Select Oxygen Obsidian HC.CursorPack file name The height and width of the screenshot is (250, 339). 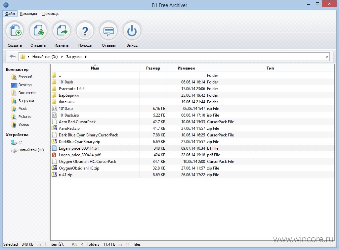88,162
